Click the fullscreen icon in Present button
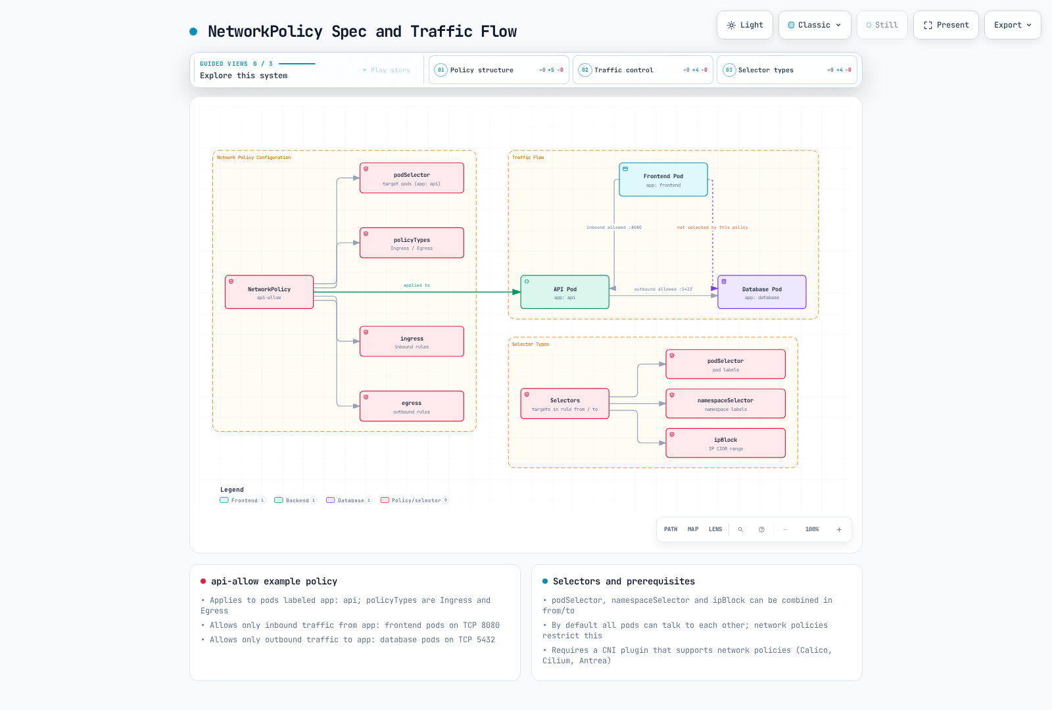The height and width of the screenshot is (710, 1052). coord(928,25)
